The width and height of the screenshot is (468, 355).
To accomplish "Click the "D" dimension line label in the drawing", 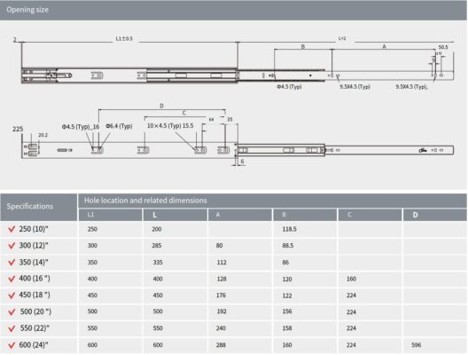I will pyautogui.click(x=161, y=106).
